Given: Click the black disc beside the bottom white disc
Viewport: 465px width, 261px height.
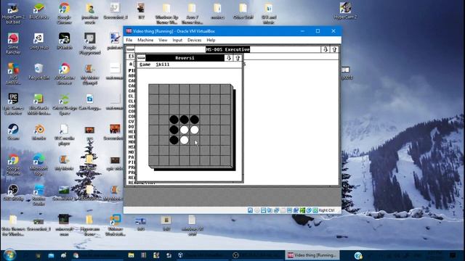Looking at the screenshot, I should click(174, 140).
